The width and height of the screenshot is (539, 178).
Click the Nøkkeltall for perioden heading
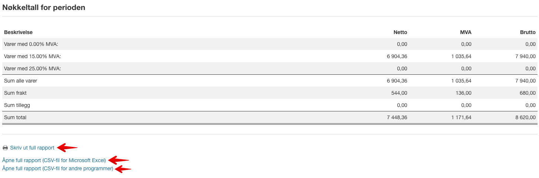44,7
